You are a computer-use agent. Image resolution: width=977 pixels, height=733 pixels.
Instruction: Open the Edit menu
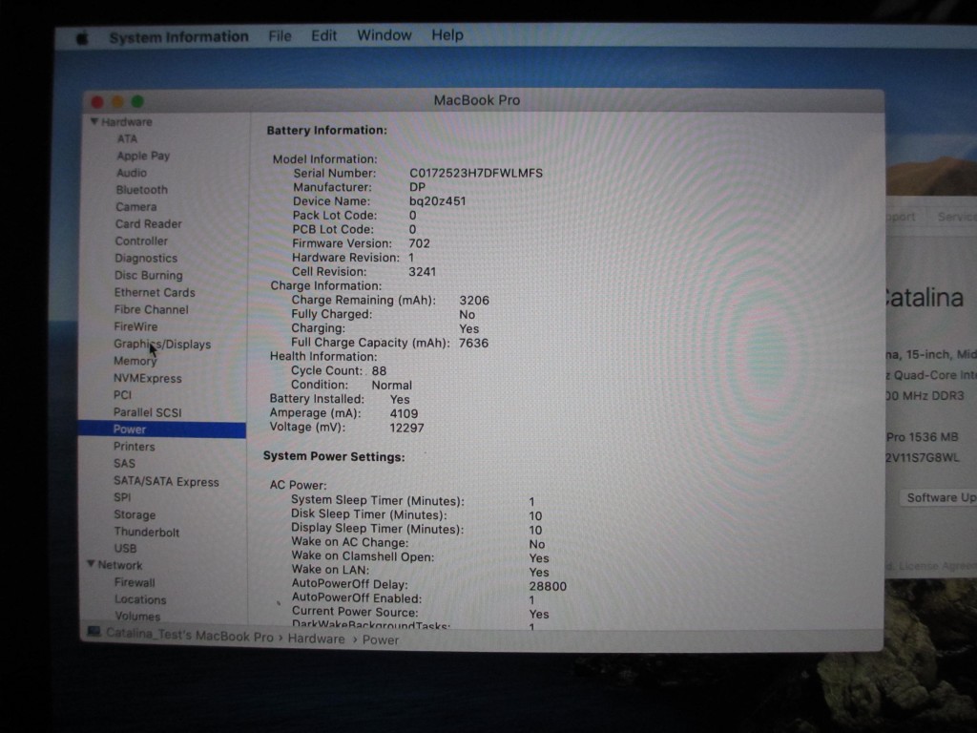coord(324,35)
